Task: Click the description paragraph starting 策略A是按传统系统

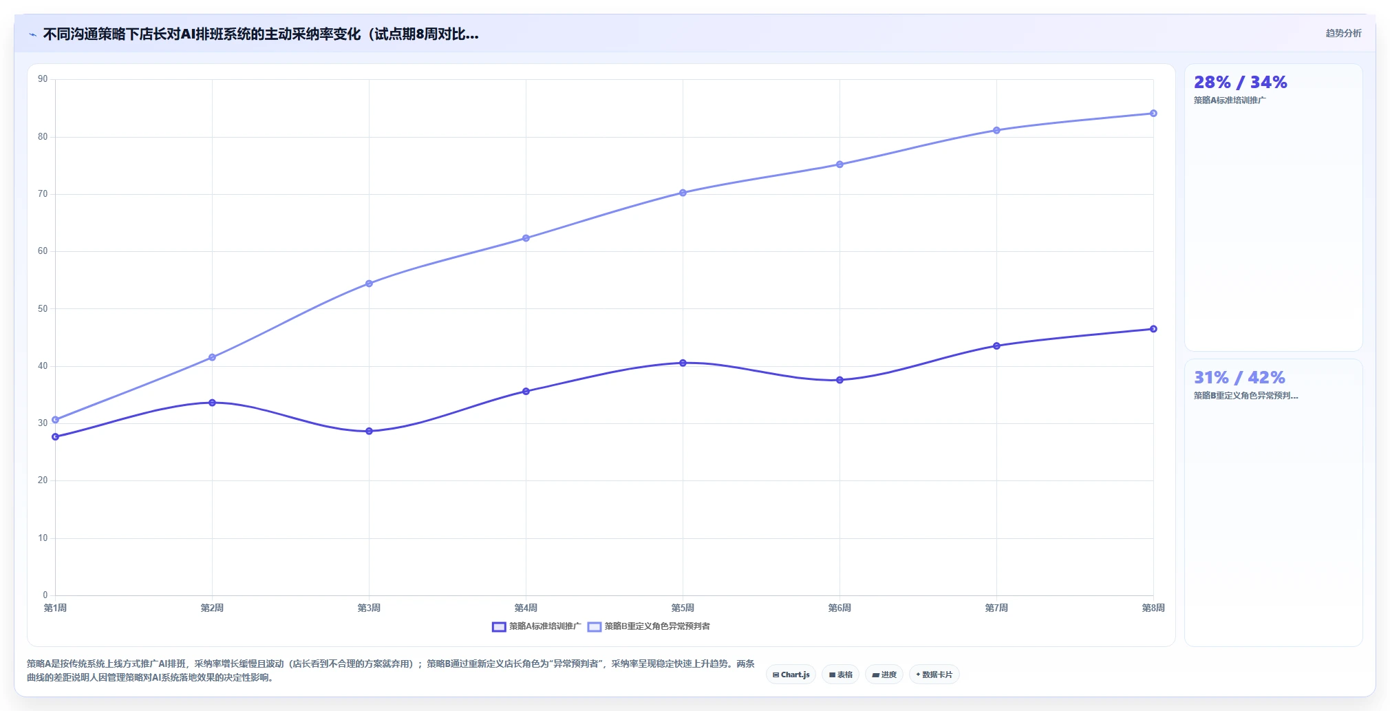Action: click(x=391, y=670)
